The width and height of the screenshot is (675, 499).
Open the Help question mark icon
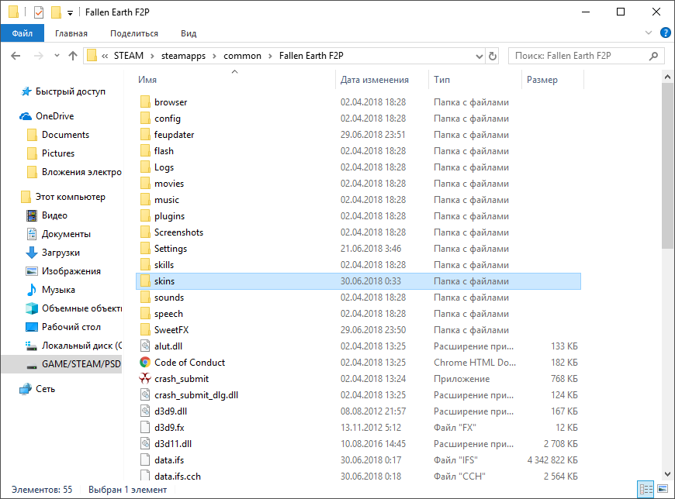point(665,33)
